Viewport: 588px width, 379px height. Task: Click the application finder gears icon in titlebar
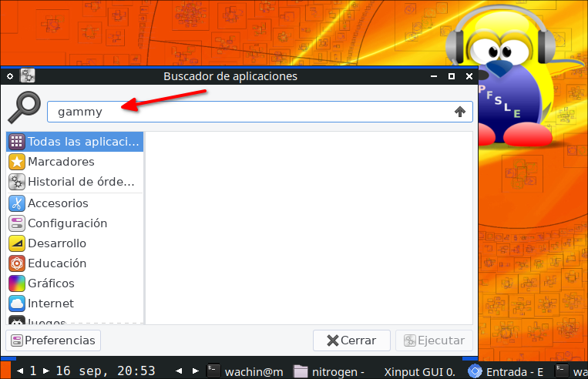coord(28,75)
